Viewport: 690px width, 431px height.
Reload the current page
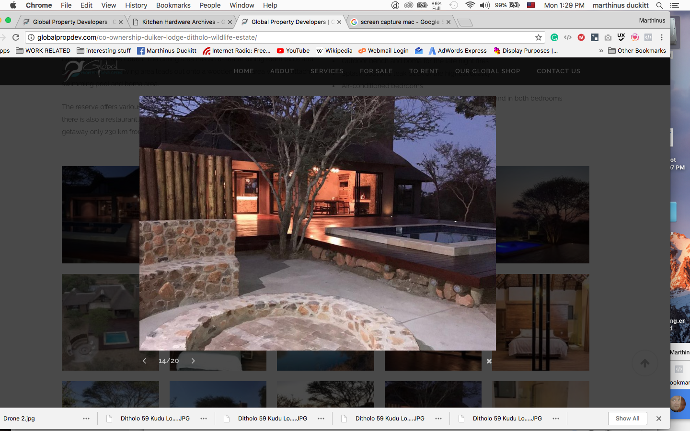16,37
